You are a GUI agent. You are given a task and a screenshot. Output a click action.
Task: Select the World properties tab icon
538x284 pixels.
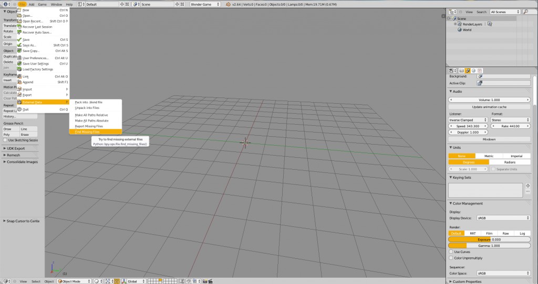coord(473,70)
